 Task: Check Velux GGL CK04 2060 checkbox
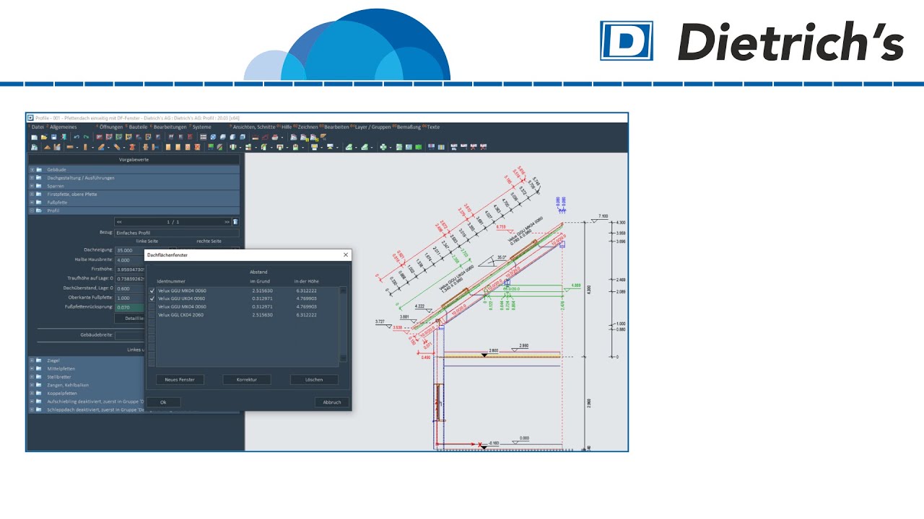(x=152, y=315)
